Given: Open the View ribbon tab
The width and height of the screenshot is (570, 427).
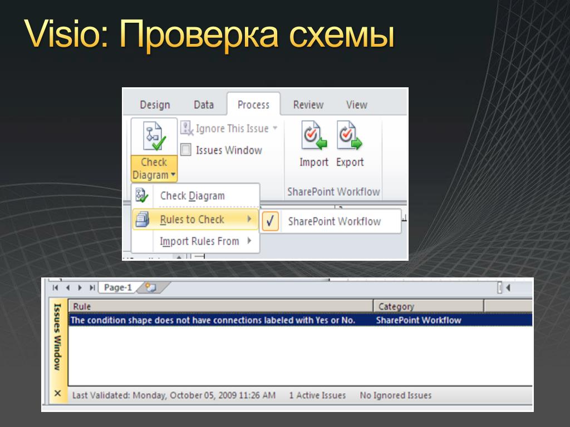Looking at the screenshot, I should tap(357, 105).
